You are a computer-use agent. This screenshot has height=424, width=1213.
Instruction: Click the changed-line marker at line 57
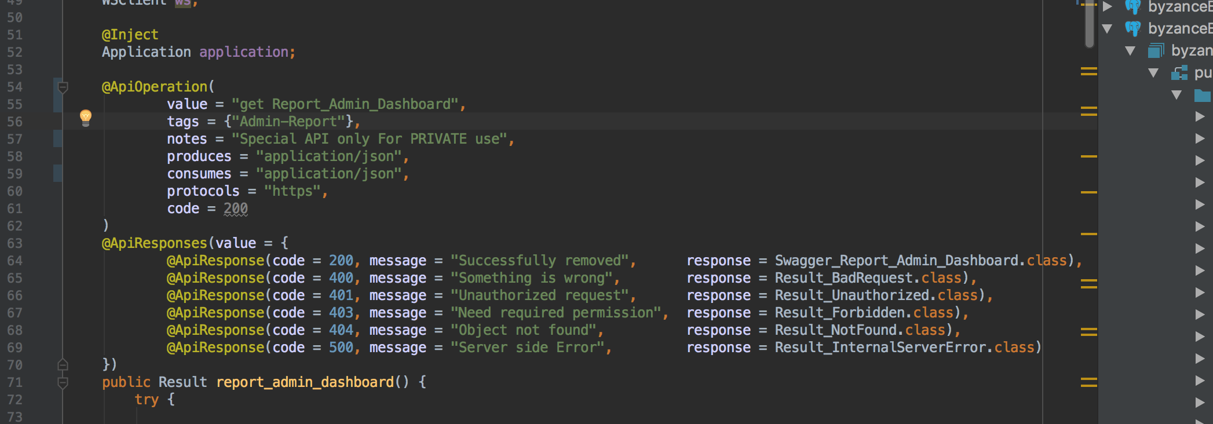pyautogui.click(x=57, y=138)
